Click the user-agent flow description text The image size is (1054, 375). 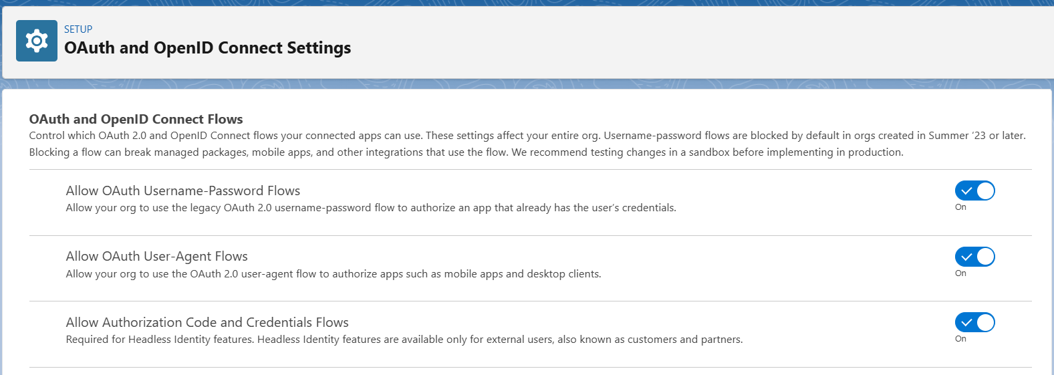coord(334,274)
